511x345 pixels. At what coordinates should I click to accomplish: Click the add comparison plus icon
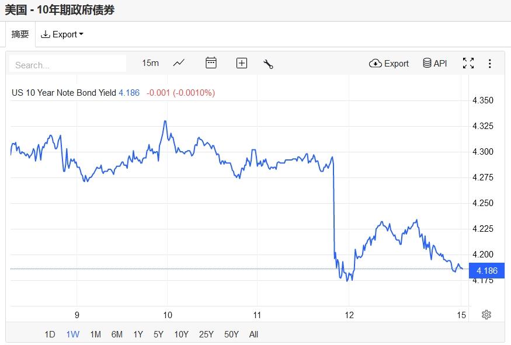point(242,63)
